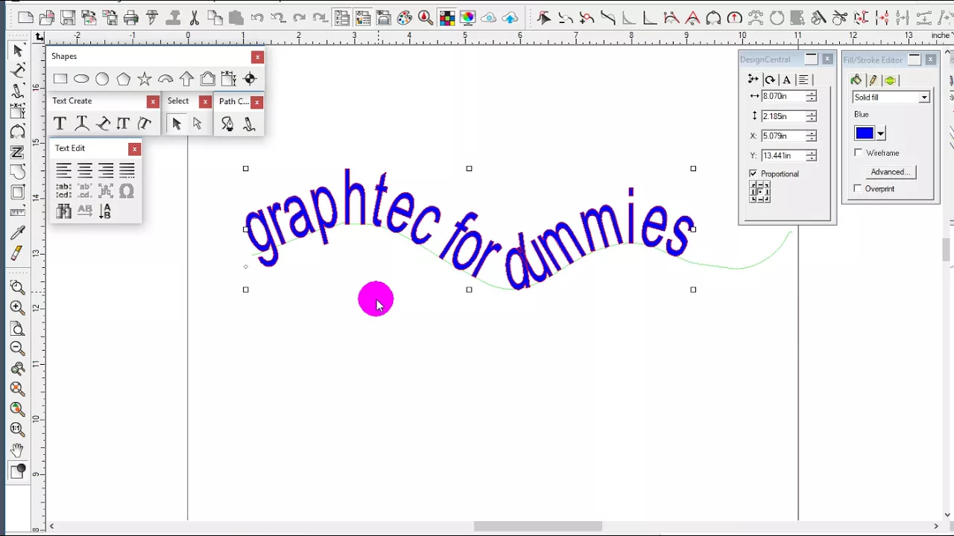Open the Blue color swatch dropdown arrow
954x536 pixels.
[x=881, y=134]
